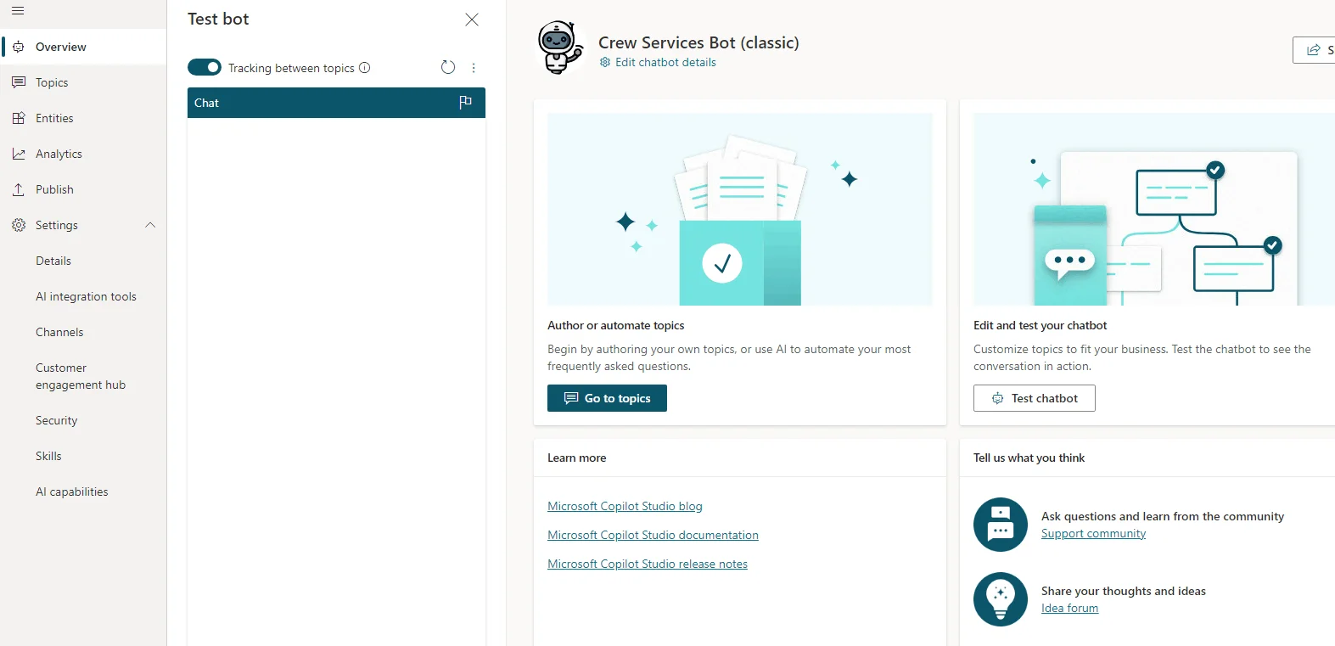Click the lightbulb ideas icon
Screen dimensions: 1335x646
tap(1000, 599)
